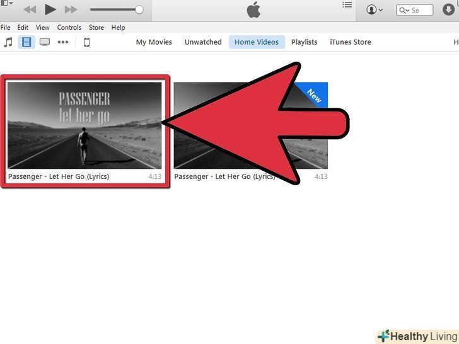459x344 pixels.
Task: Open the Help menu
Action: [x=118, y=28]
